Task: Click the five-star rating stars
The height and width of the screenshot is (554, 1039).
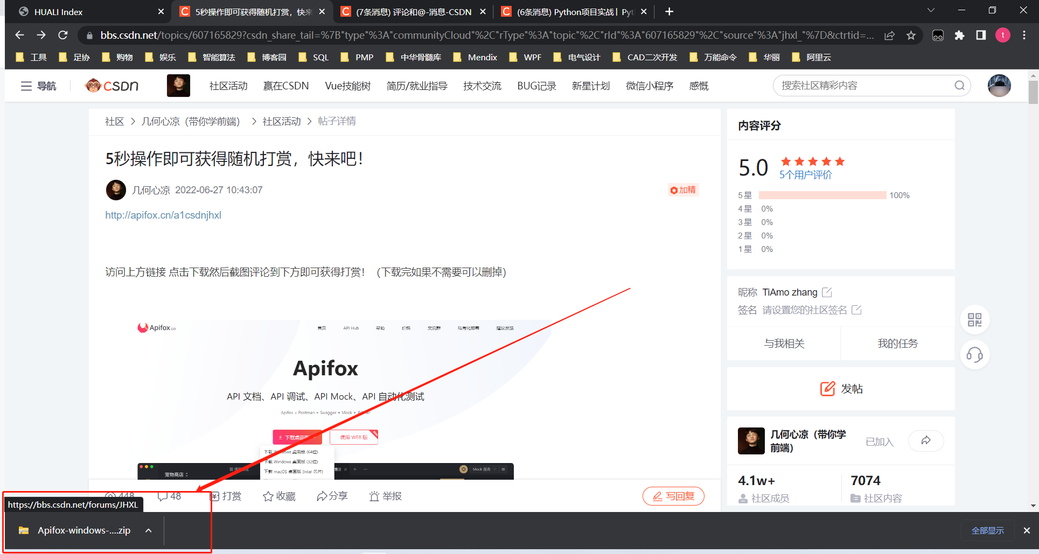Action: [x=813, y=162]
